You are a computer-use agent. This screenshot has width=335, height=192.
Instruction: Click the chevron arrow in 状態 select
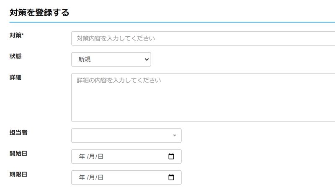pyautogui.click(x=147, y=59)
